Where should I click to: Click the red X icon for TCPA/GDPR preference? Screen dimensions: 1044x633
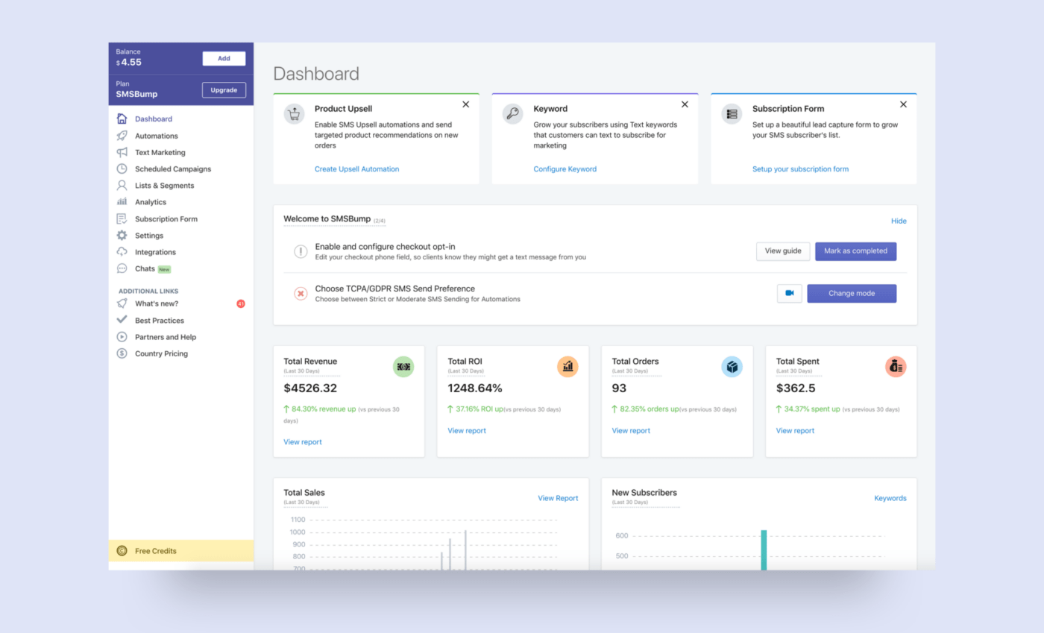(301, 294)
